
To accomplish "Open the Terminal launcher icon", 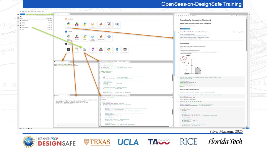I will (x=68, y=49).
